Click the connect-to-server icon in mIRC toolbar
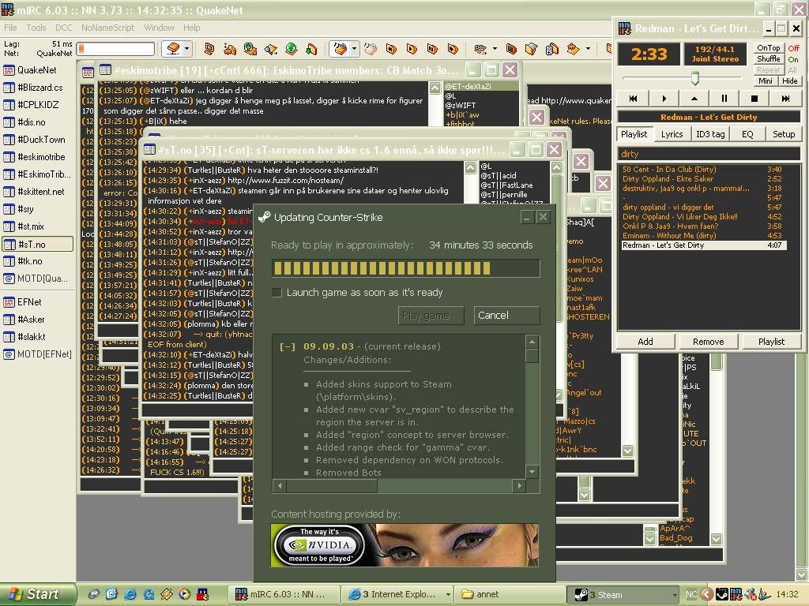The height and width of the screenshot is (606, 809). (x=173, y=49)
